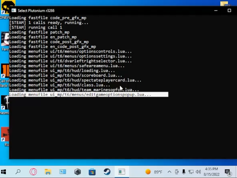
Task: Click the '[STEAM] running call 1' line
Action: pos(36,27)
